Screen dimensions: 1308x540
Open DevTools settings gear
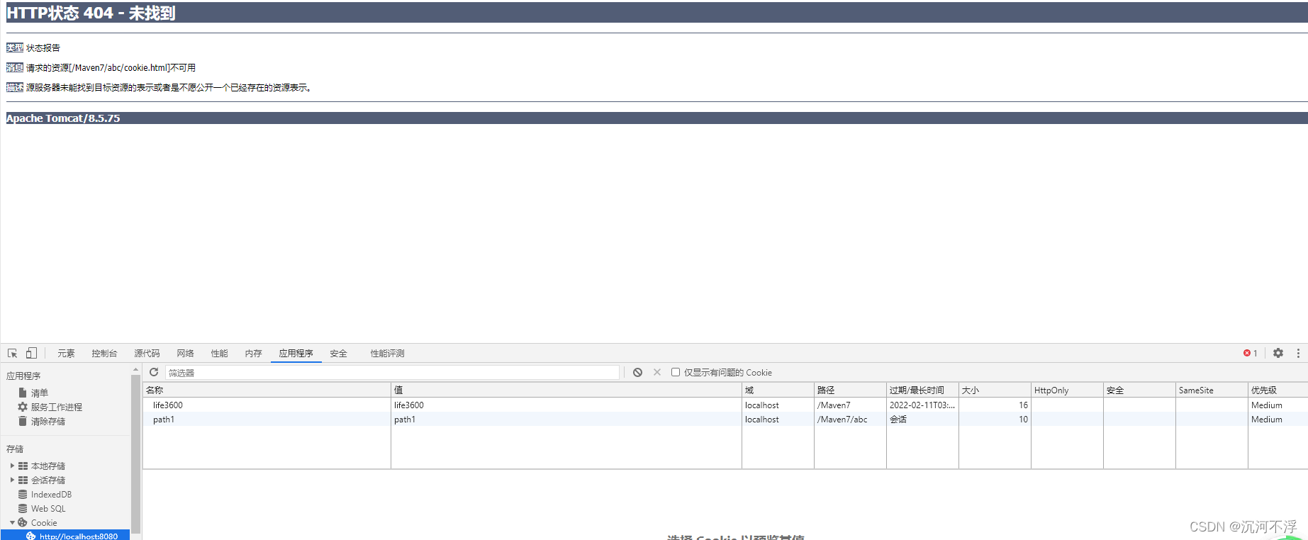(1278, 353)
